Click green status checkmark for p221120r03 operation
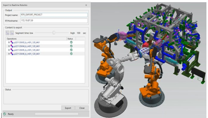 tap(71, 42)
